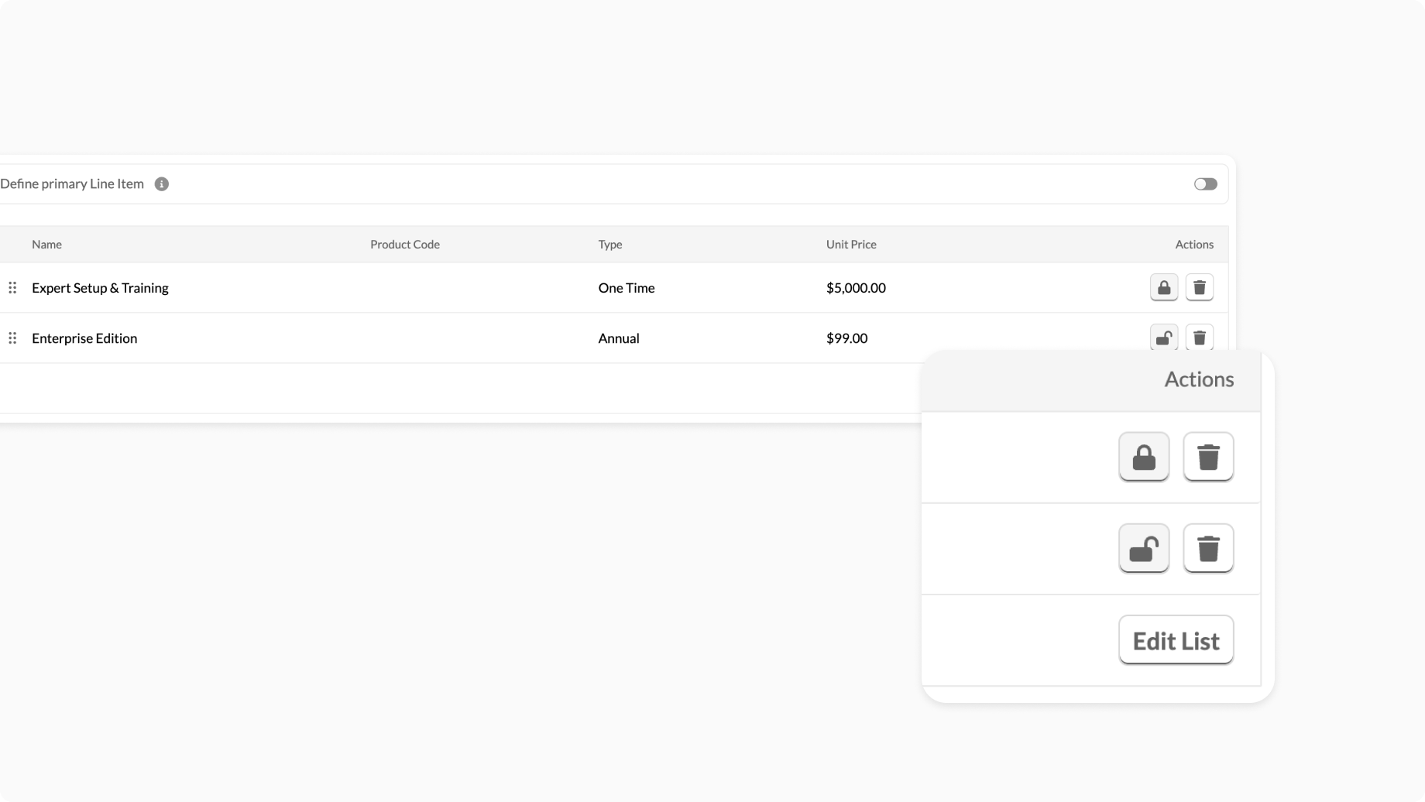Click the One Time type cell
The height and width of the screenshot is (802, 1425).
627,288
